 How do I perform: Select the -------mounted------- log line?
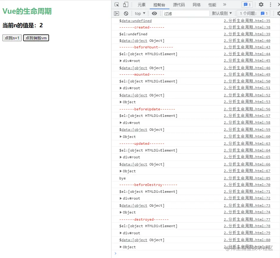(x=142, y=74)
